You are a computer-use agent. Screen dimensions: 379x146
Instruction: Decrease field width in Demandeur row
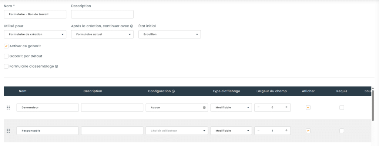(x=258, y=108)
